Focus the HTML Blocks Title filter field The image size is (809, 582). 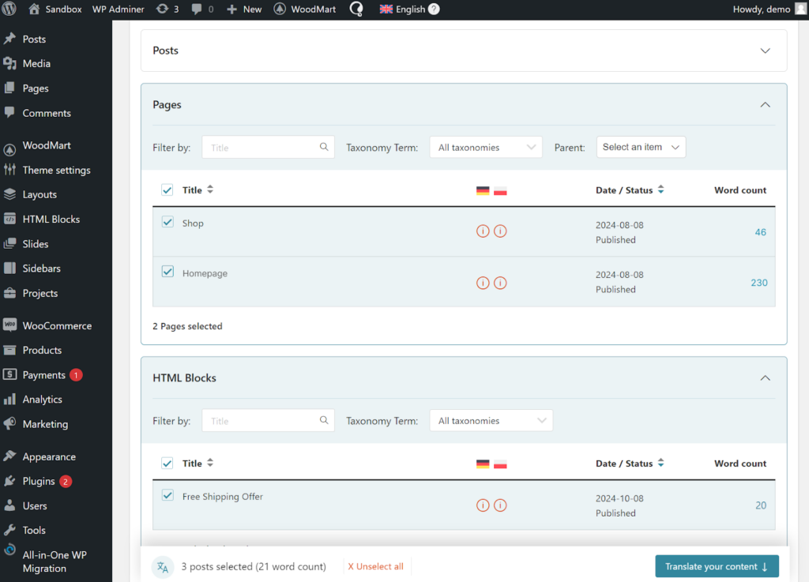pos(268,421)
